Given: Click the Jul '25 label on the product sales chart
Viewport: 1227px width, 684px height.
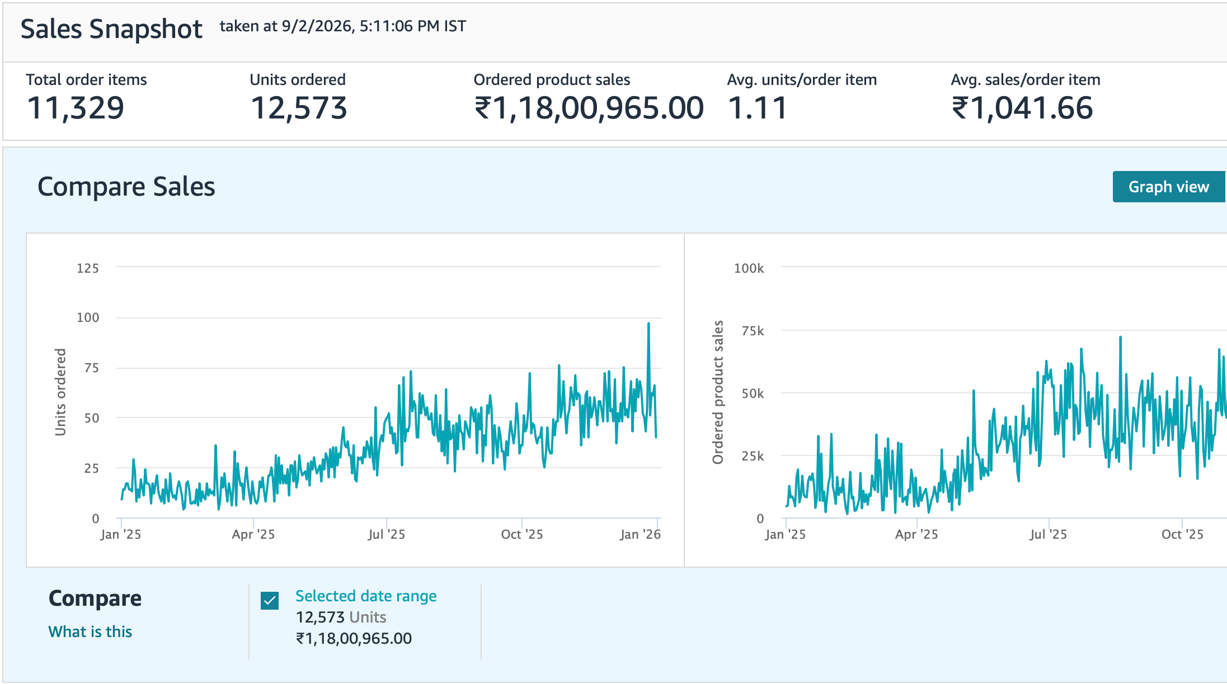Looking at the screenshot, I should [1048, 534].
